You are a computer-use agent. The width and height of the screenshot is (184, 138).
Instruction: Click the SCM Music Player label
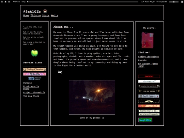(148, 2)
